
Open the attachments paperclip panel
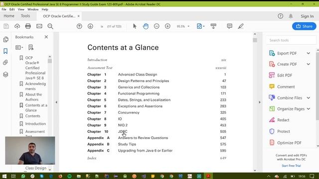click(5, 62)
